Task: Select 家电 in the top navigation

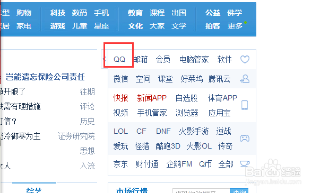Action: point(24,26)
